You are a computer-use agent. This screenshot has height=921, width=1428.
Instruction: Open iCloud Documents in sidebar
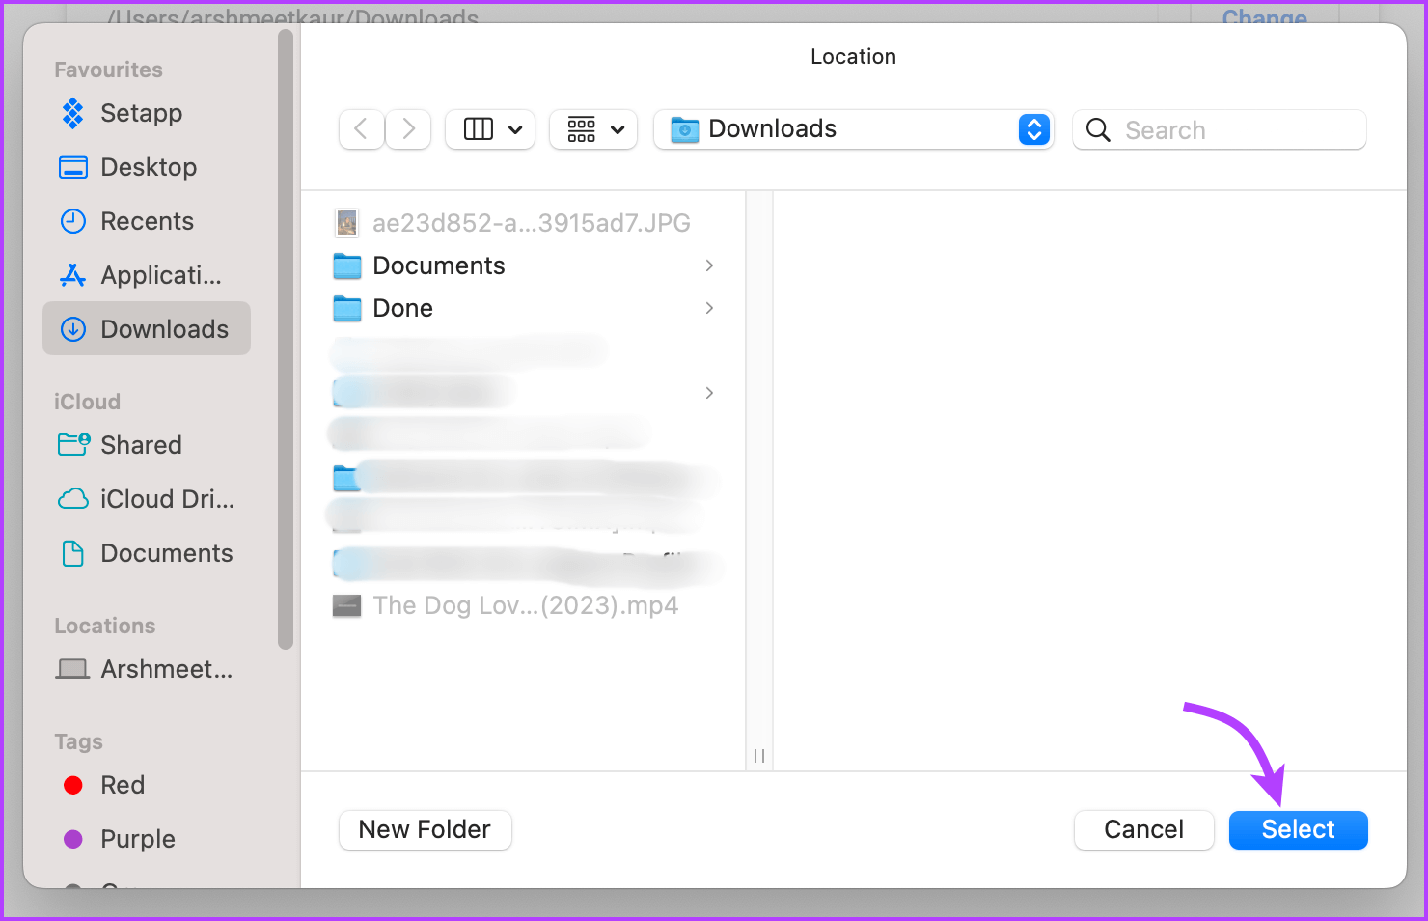147,553
